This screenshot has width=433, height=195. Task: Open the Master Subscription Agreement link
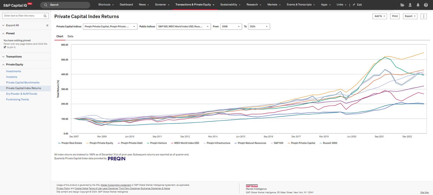click(x=116, y=185)
